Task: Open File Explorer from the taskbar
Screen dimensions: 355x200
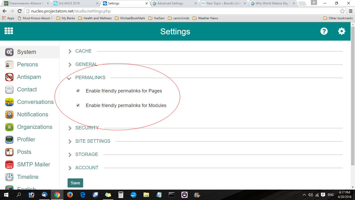Action: pos(146,195)
